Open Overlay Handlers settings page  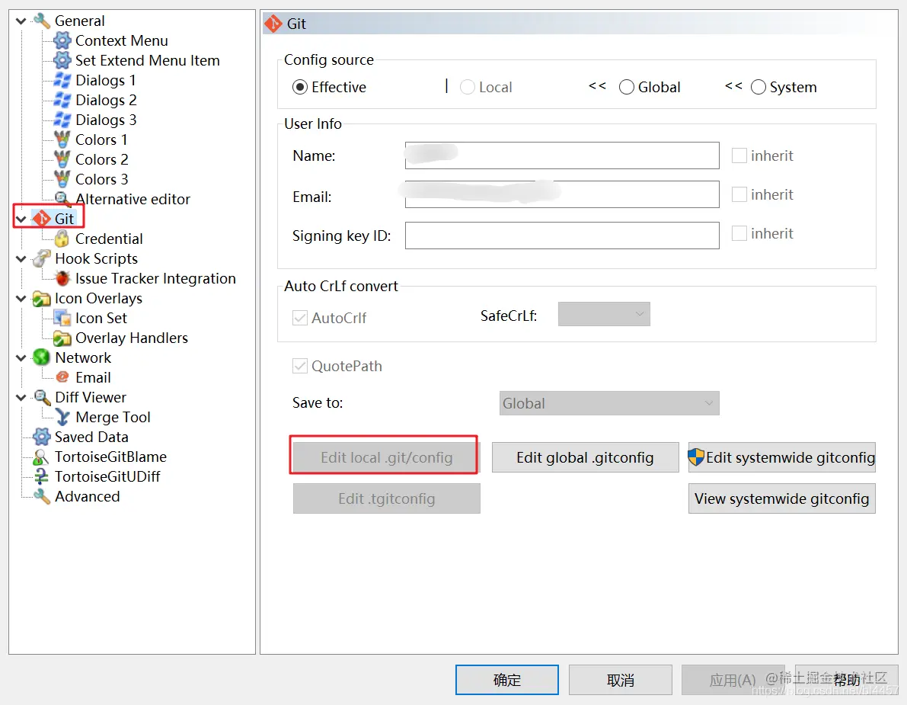coord(131,338)
